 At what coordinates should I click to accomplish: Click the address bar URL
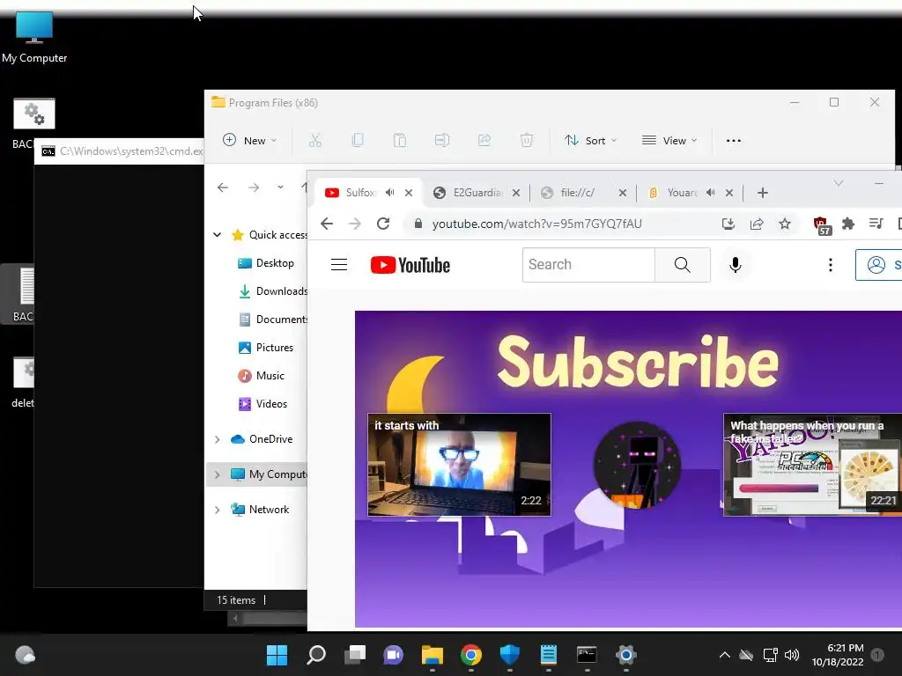tap(536, 224)
